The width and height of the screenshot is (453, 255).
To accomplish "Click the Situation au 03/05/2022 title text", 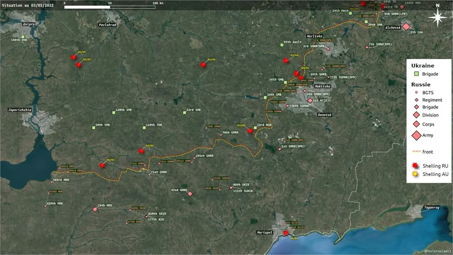I will [28, 5].
